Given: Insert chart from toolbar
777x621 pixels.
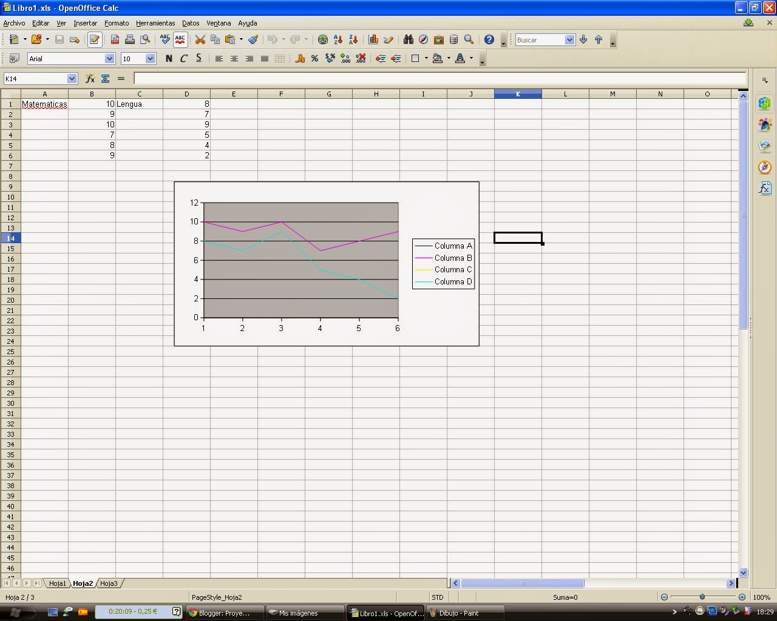Looking at the screenshot, I should (x=373, y=39).
